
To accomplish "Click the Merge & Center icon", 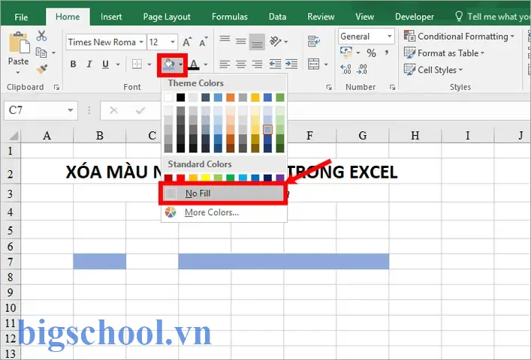I will point(314,64).
